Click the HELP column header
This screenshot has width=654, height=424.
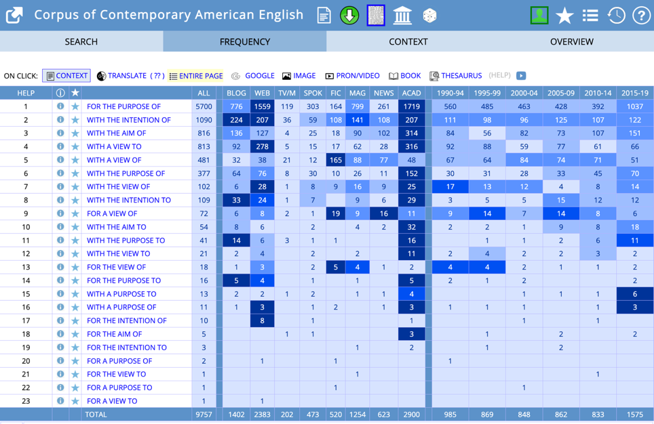click(26, 93)
